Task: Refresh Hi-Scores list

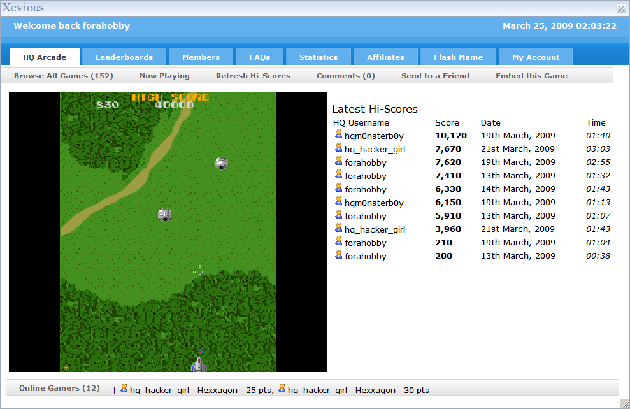Action: point(253,76)
